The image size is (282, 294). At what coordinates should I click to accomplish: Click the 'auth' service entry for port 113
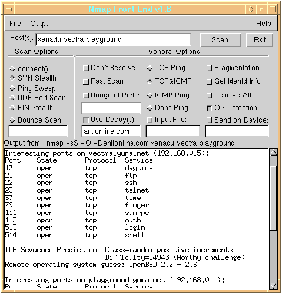point(133,220)
